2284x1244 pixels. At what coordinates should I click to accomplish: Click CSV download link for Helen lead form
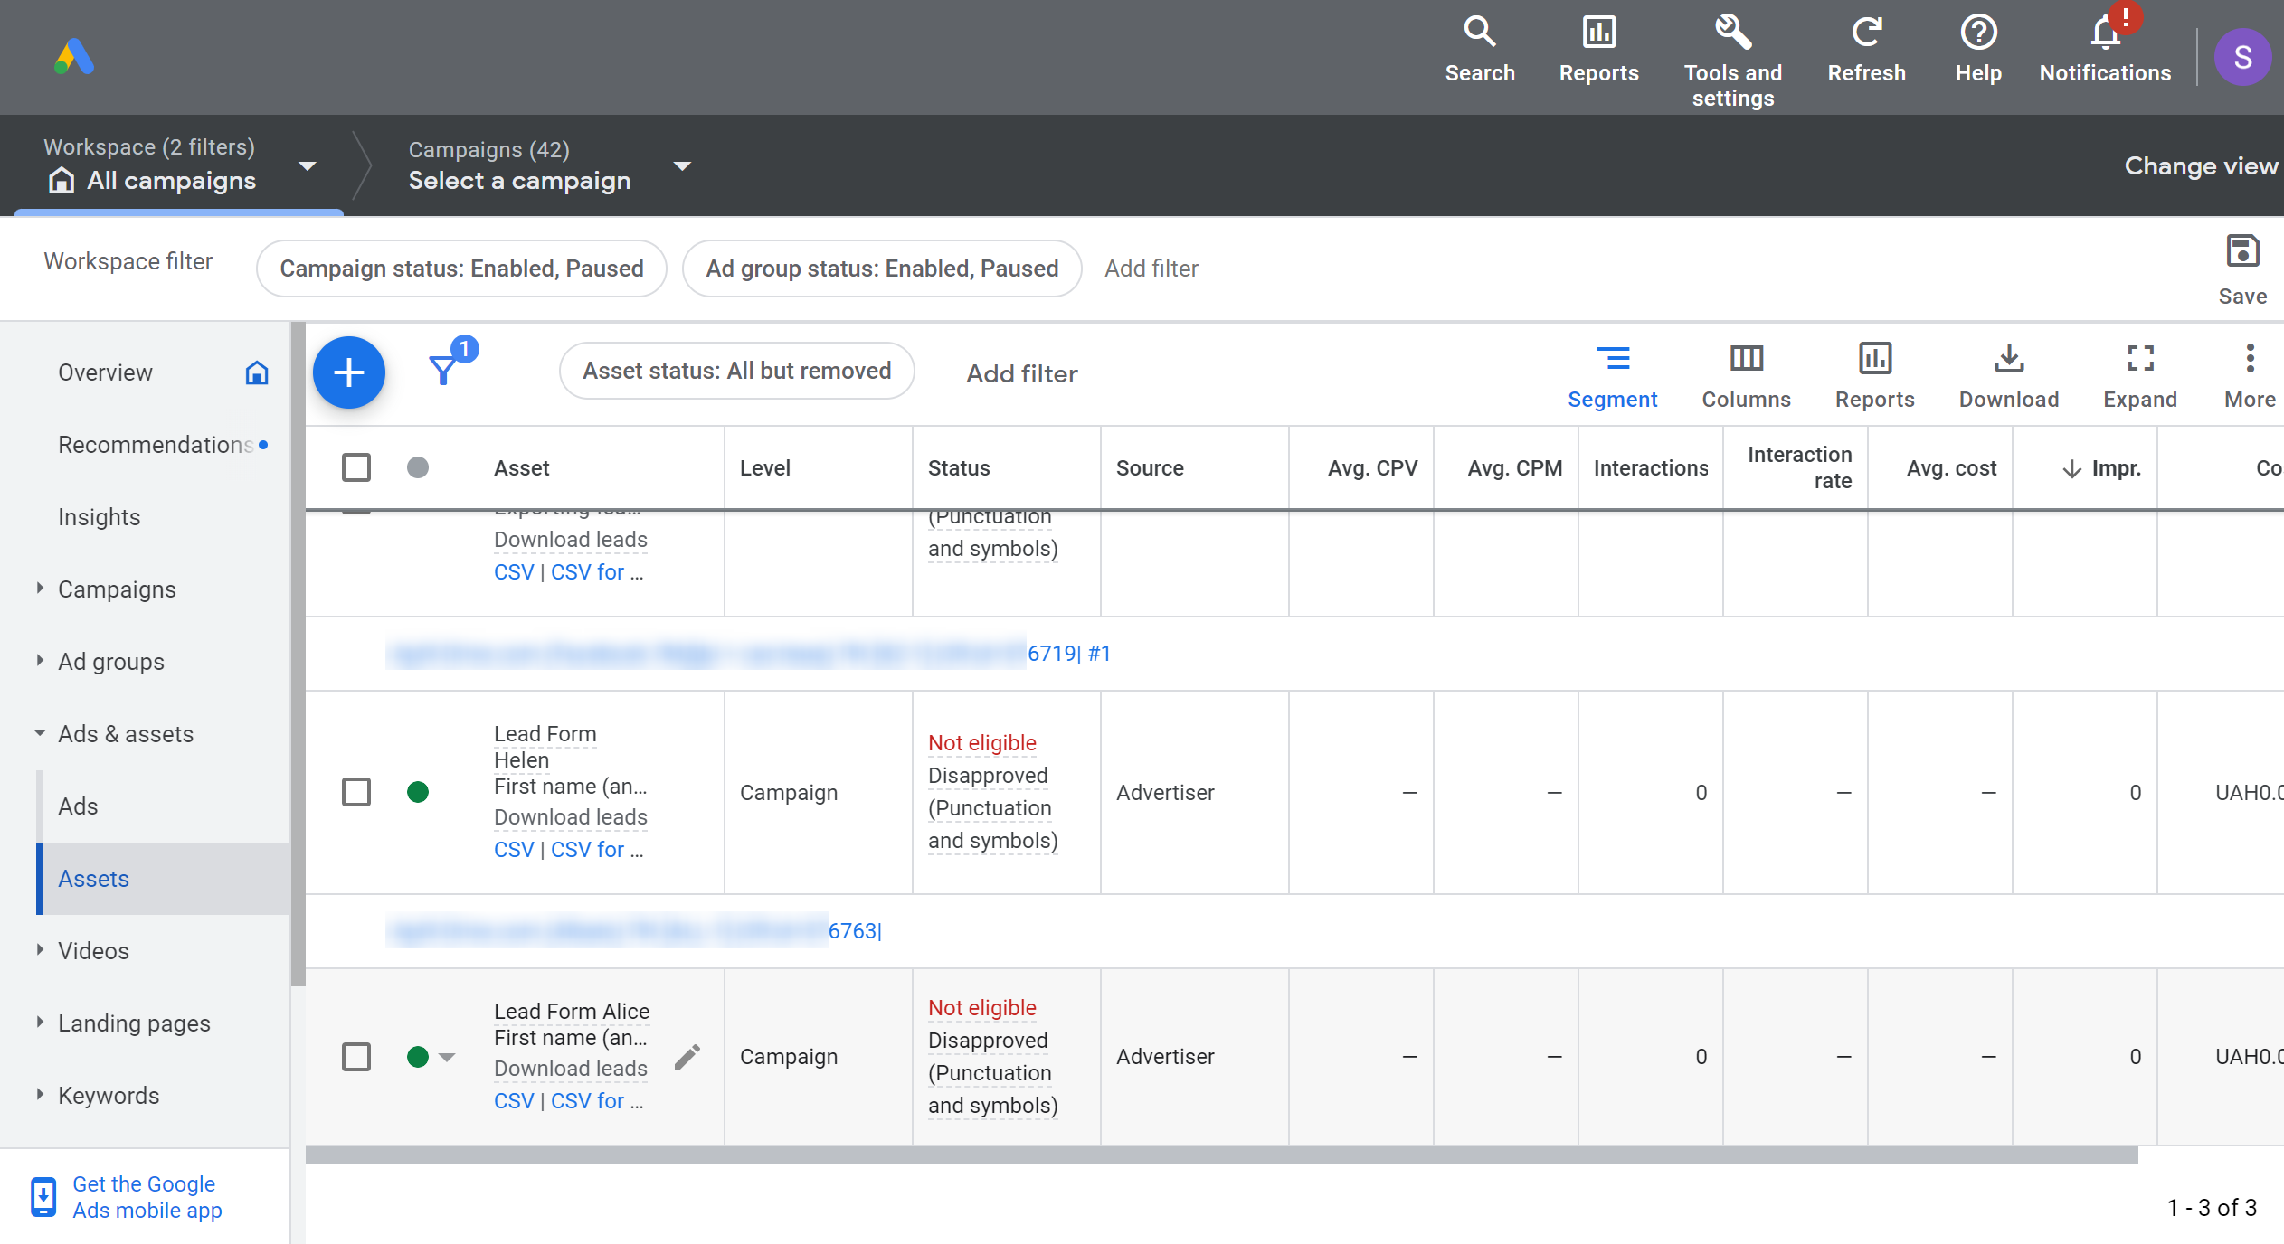coord(512,847)
